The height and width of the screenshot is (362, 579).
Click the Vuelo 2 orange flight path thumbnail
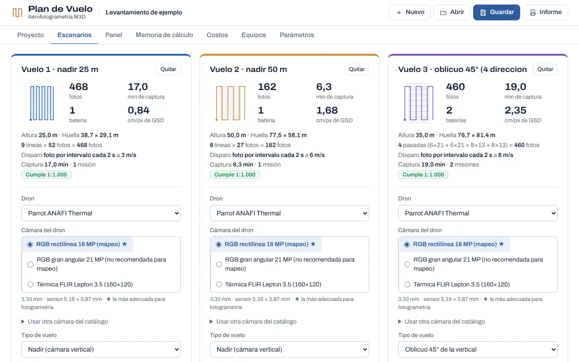tap(230, 103)
